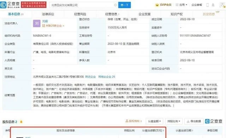This screenshot has width=226, height=138.
Task: Switch to the 知识产权 tab
Action: (x=177, y=14)
